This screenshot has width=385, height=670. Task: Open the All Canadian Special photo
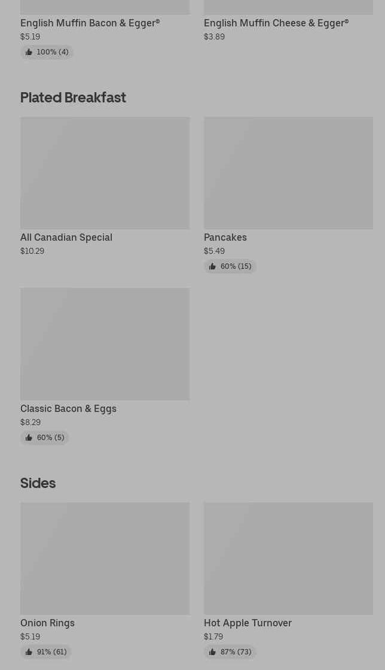pyautogui.click(x=105, y=172)
